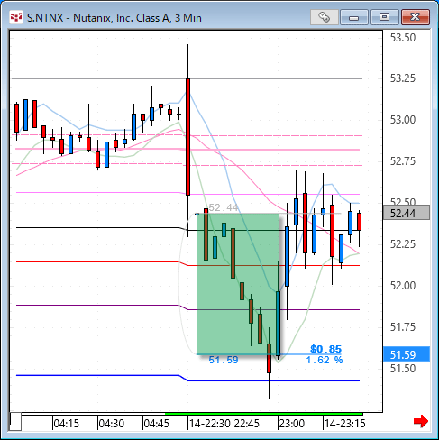439x440 pixels.
Task: Click the 52.00 price scale label
Action: click(403, 286)
